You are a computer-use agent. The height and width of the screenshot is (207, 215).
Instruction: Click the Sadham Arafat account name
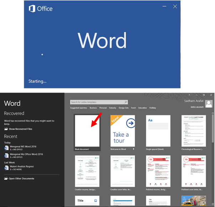click(194, 101)
